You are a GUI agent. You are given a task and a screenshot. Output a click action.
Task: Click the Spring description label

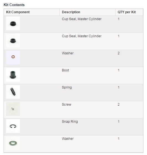click(67, 87)
